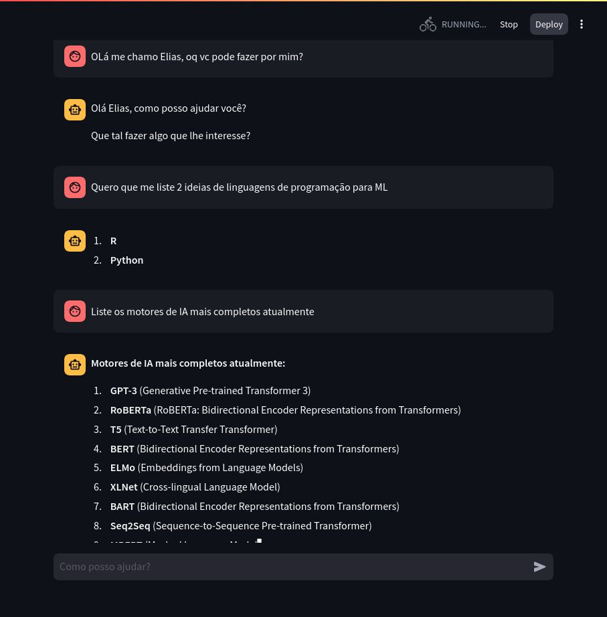The height and width of the screenshot is (617, 607).
Task: Select the robot avatar next to "Olá Elias" reply
Action: (75, 110)
